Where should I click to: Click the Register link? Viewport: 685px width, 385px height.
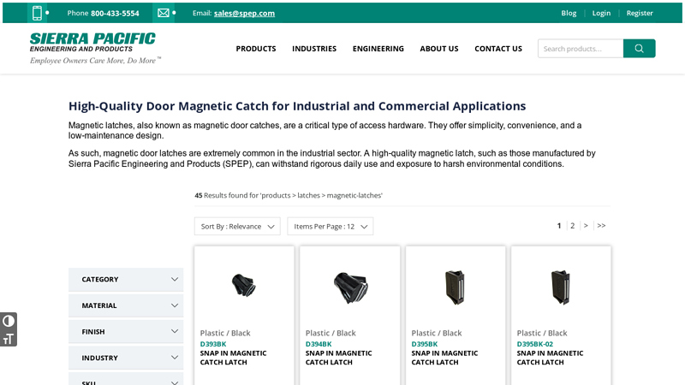pyautogui.click(x=640, y=13)
